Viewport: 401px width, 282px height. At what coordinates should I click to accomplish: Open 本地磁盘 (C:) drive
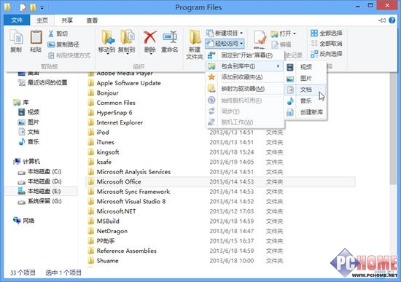[39, 171]
